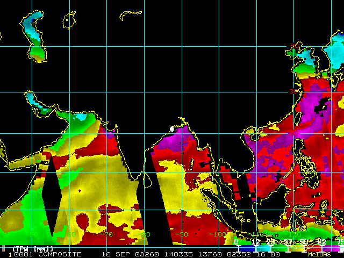Click the '62' tick label on color bar
The image size is (344, 258).
tap(321, 242)
